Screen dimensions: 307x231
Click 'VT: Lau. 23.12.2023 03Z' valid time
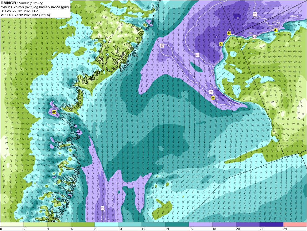coord(19,15)
